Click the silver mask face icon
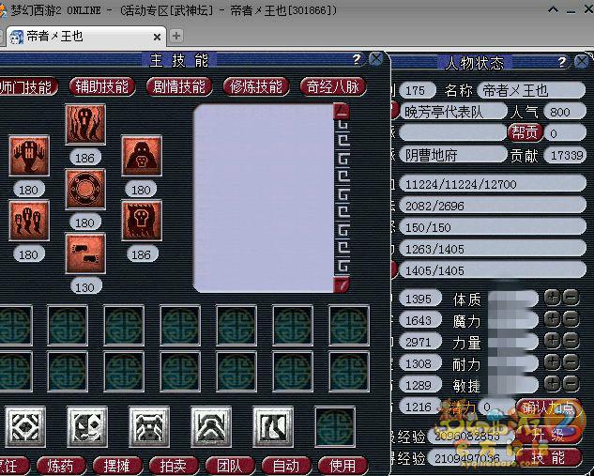This screenshot has height=476, width=594. click(87, 427)
